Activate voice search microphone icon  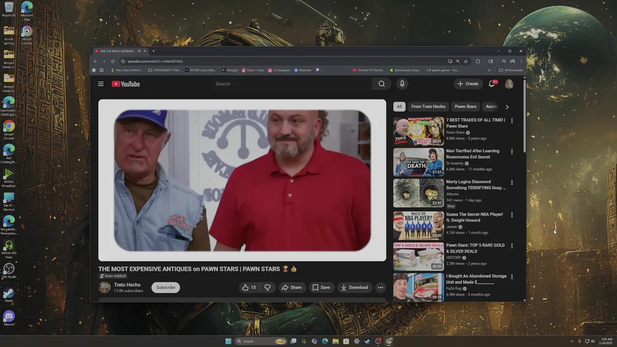[x=402, y=84]
